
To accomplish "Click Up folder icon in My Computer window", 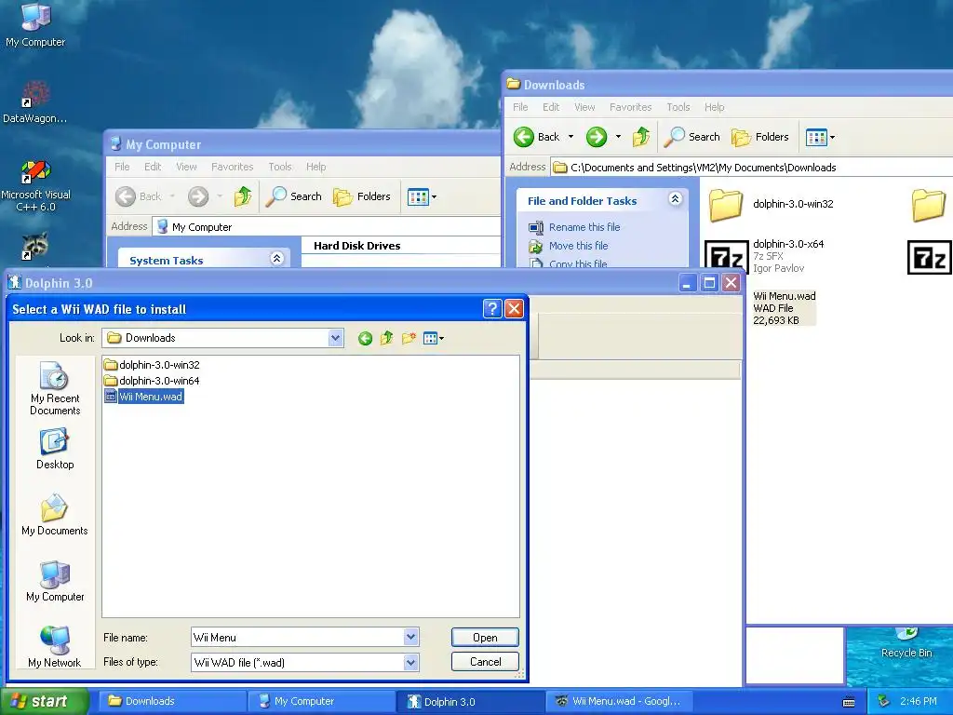I will [243, 196].
